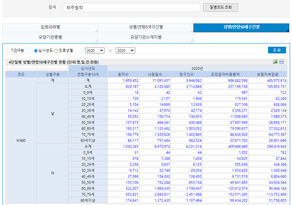Click the M480 code cell
Screen dimensions: 292x205
pyautogui.click(x=21, y=140)
